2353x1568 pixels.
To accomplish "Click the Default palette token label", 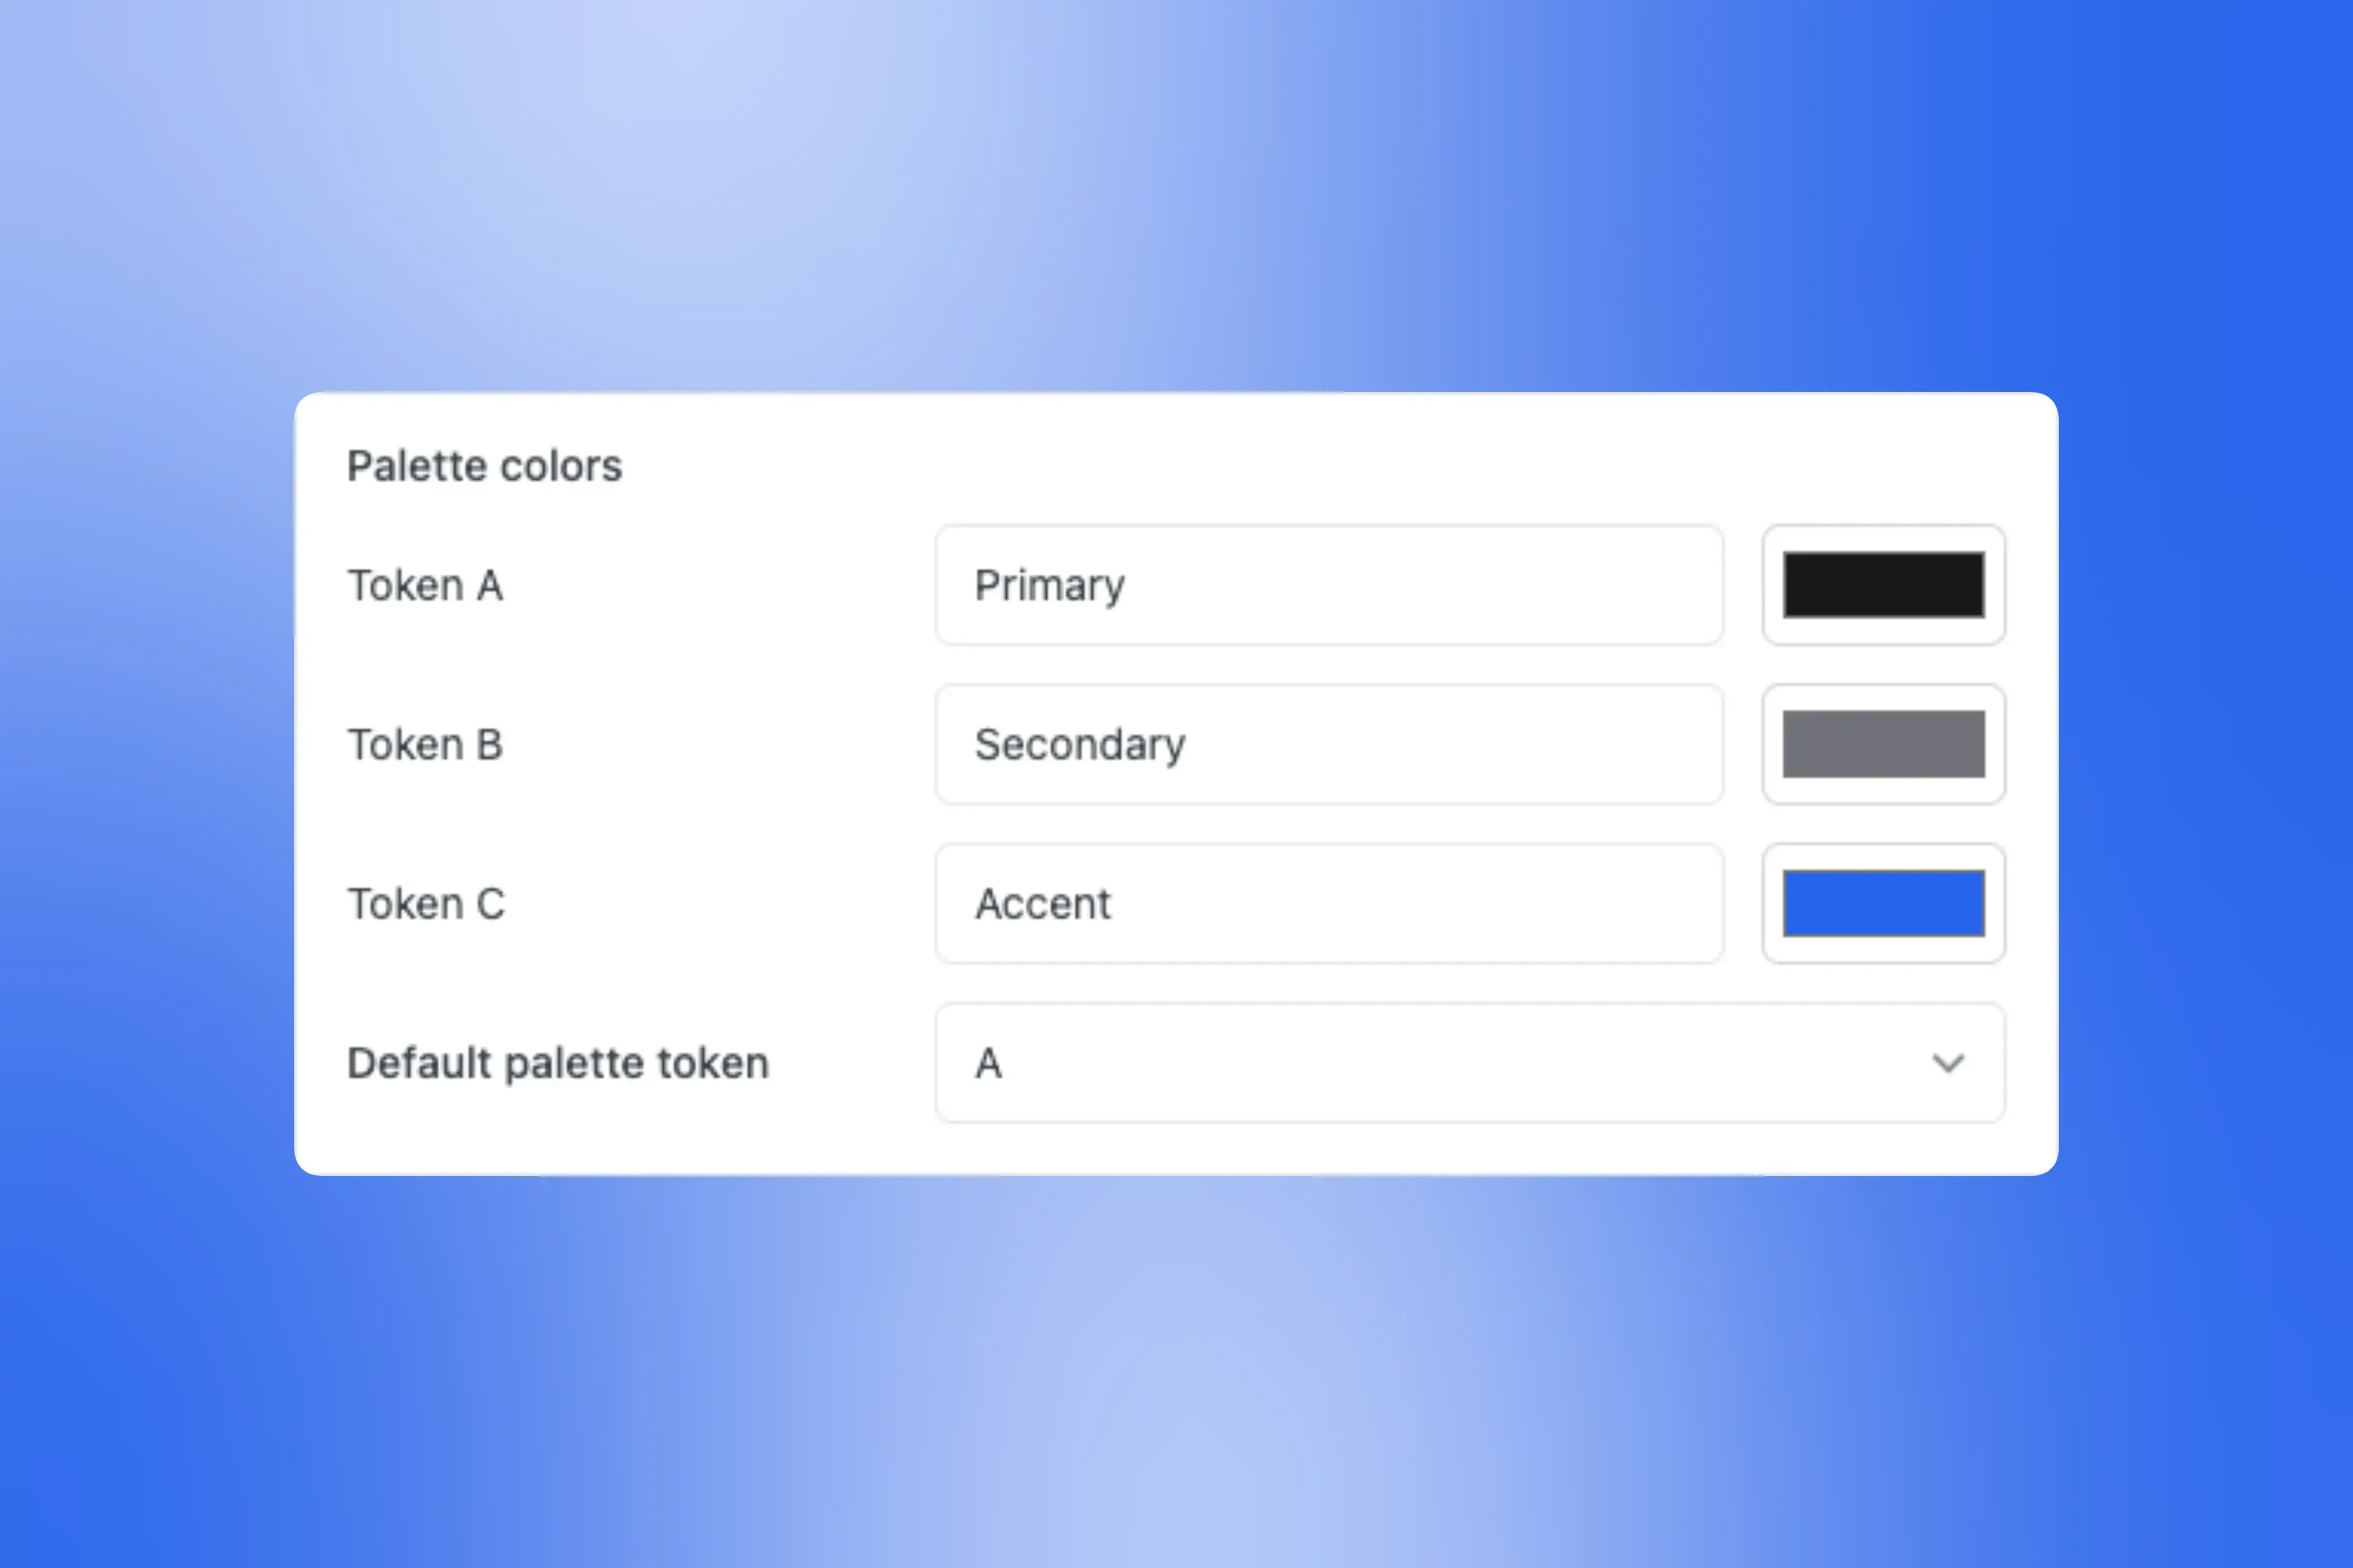I will [557, 1063].
